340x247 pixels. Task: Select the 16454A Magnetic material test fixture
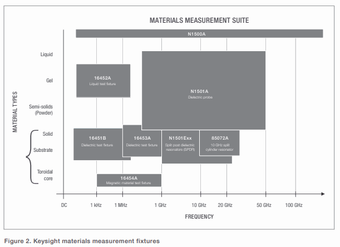coord(129,180)
